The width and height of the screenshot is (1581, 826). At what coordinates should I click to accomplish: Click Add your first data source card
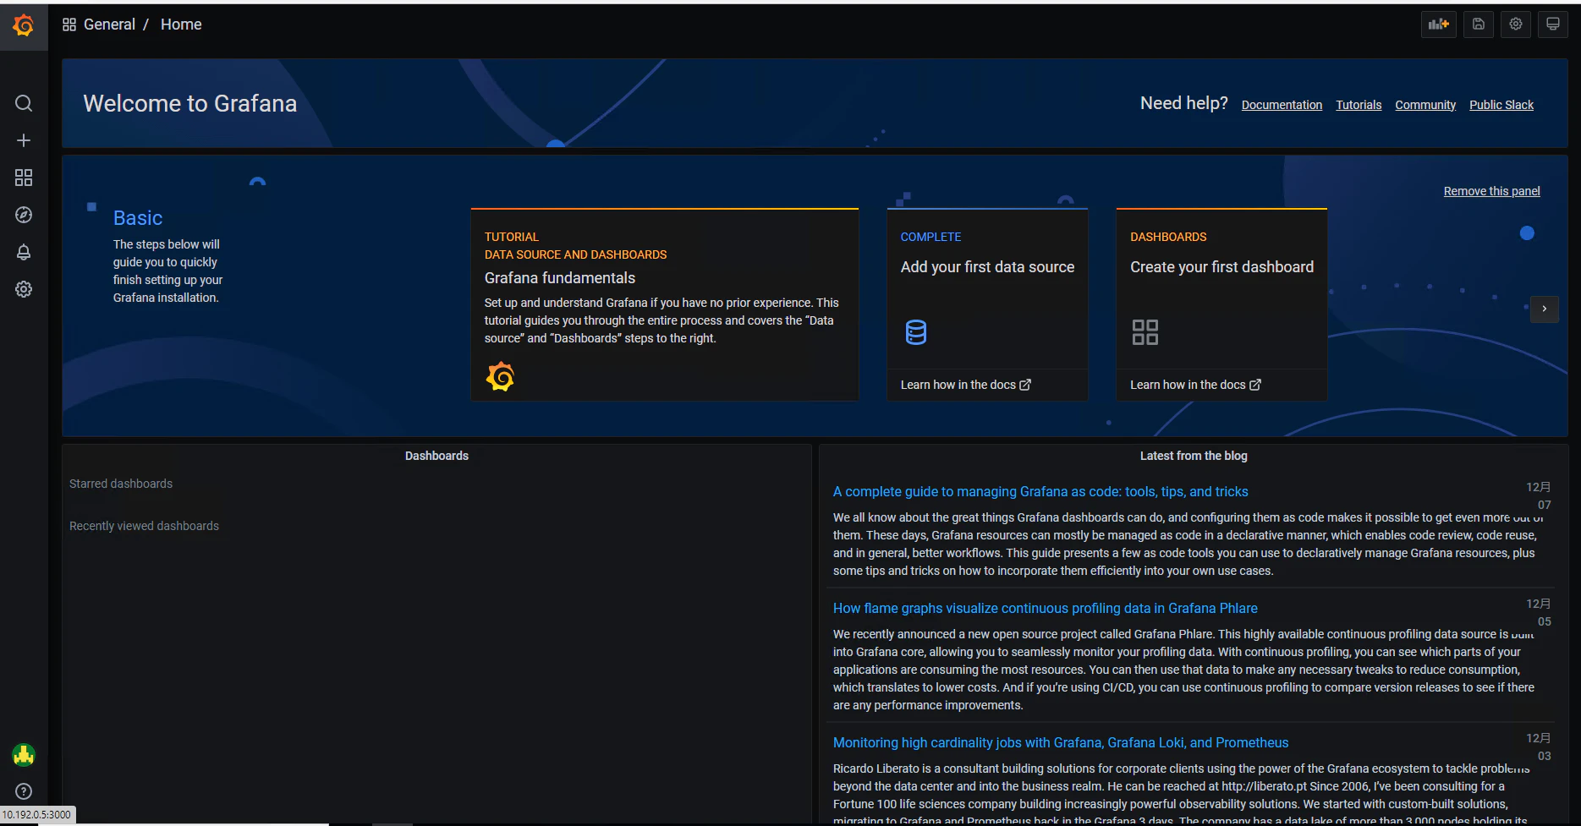(x=987, y=304)
